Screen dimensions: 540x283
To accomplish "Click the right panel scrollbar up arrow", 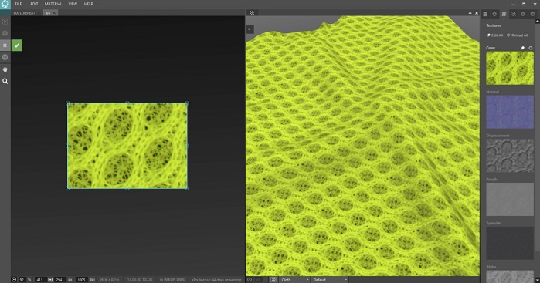I will point(538,22).
